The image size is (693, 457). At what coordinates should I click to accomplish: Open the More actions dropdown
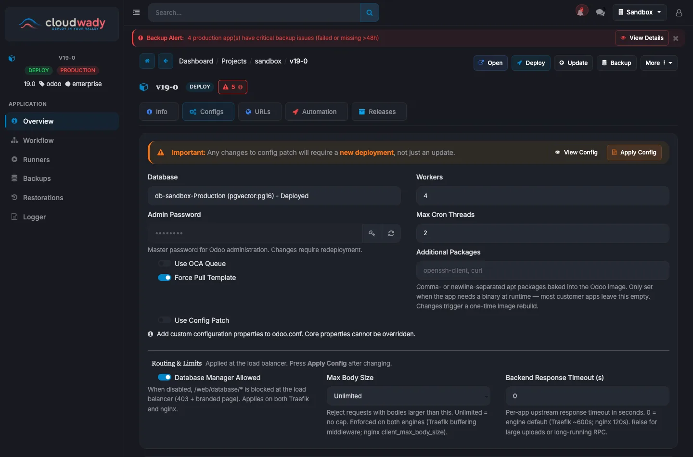[x=658, y=63]
